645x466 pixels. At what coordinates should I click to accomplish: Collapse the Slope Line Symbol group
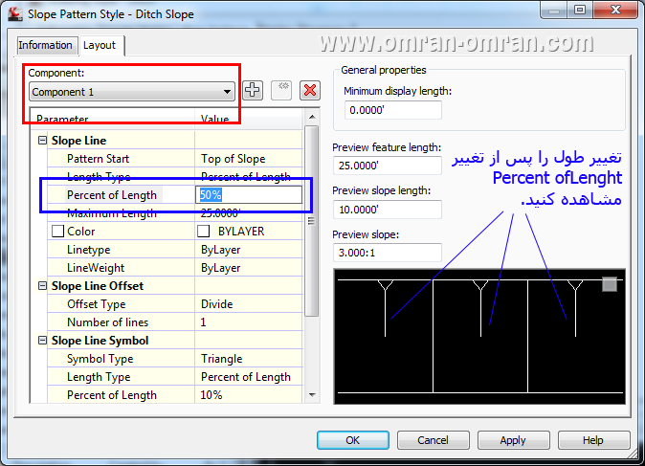(42, 340)
